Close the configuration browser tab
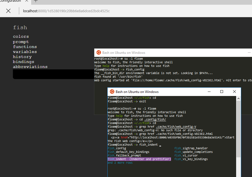This screenshot has width=252, height=177. (x=27, y=1)
